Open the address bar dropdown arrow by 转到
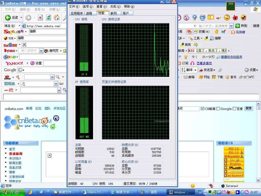261x196 pixels. pos(231,26)
